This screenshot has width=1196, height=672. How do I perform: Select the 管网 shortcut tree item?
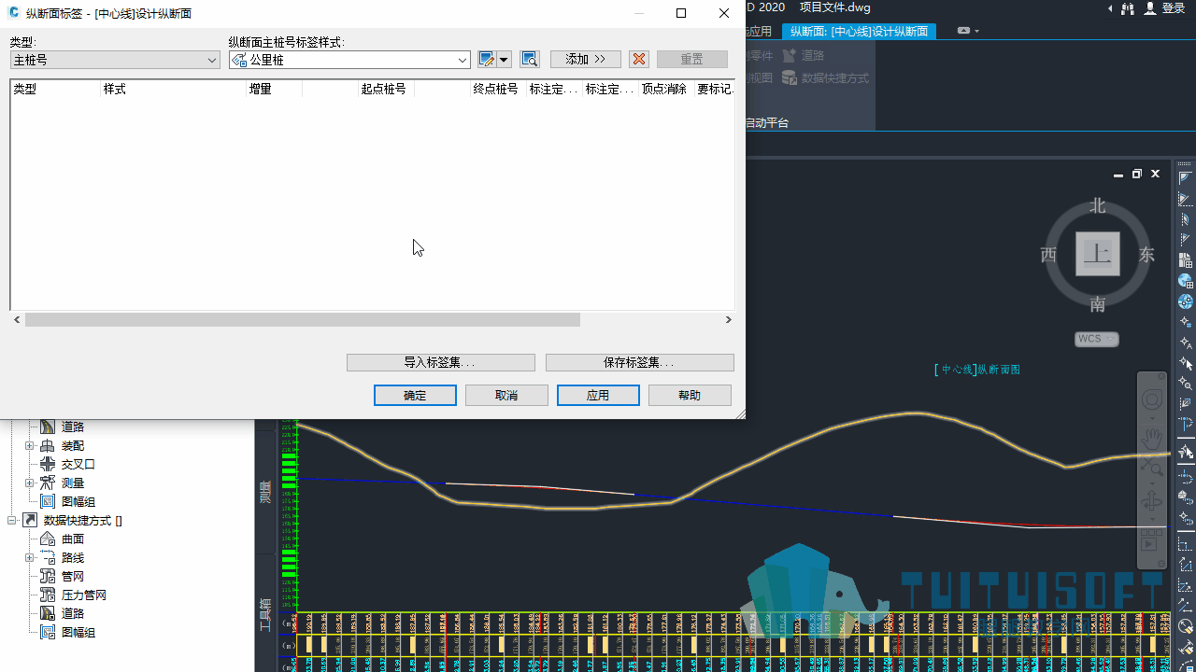pos(73,577)
